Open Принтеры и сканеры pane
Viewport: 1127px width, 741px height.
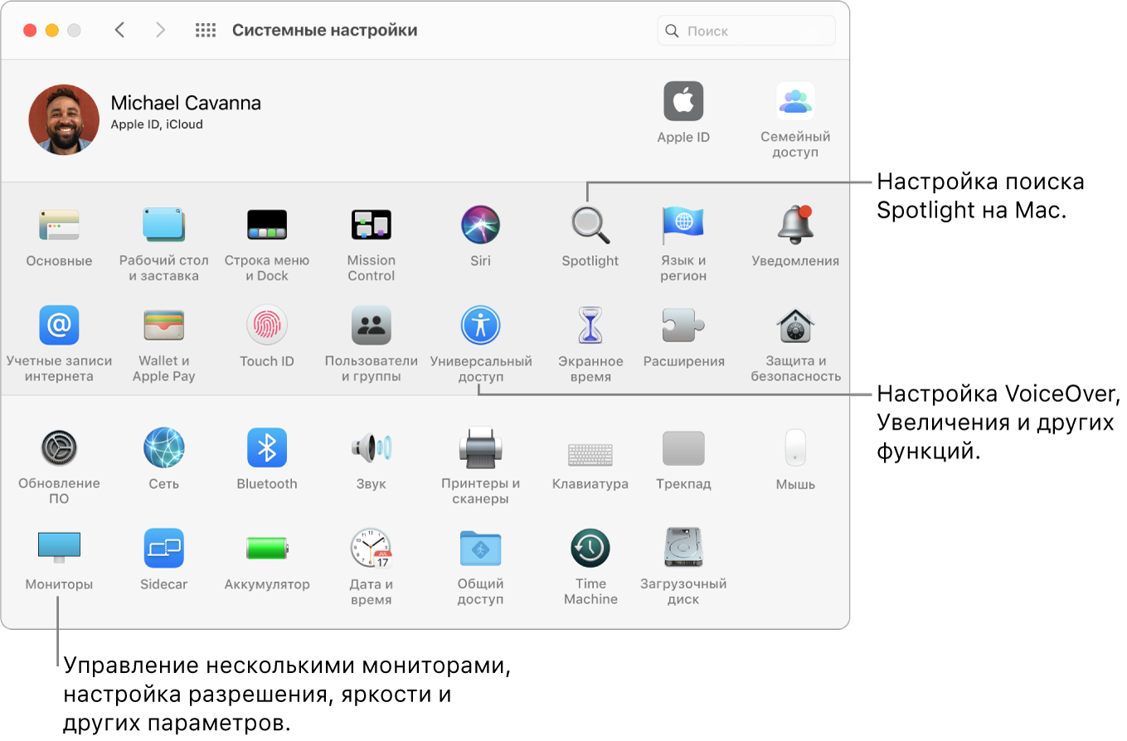(480, 448)
